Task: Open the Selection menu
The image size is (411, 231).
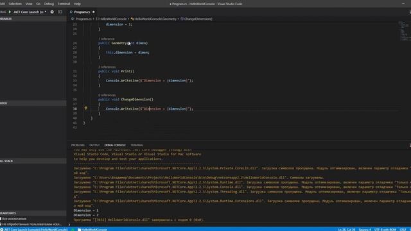Action: 15,4
